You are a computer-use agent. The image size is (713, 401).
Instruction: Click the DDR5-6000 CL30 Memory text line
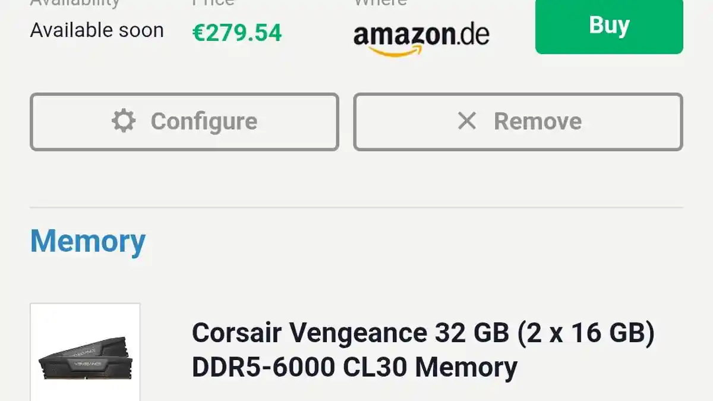[x=354, y=367]
